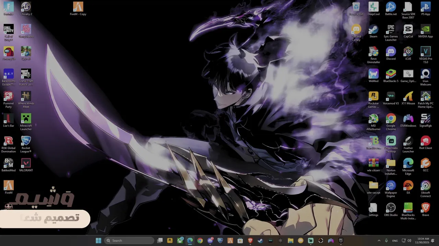Viewport: 439px width, 246px height.
Task: Select the Revo Uninstaller desktop icon
Action: click(x=373, y=55)
